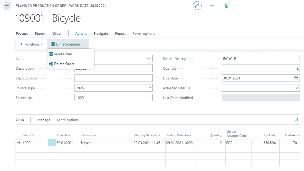Click the three-dots lookup in No. field
Screen dimensions: 304x171
pos(149,59)
